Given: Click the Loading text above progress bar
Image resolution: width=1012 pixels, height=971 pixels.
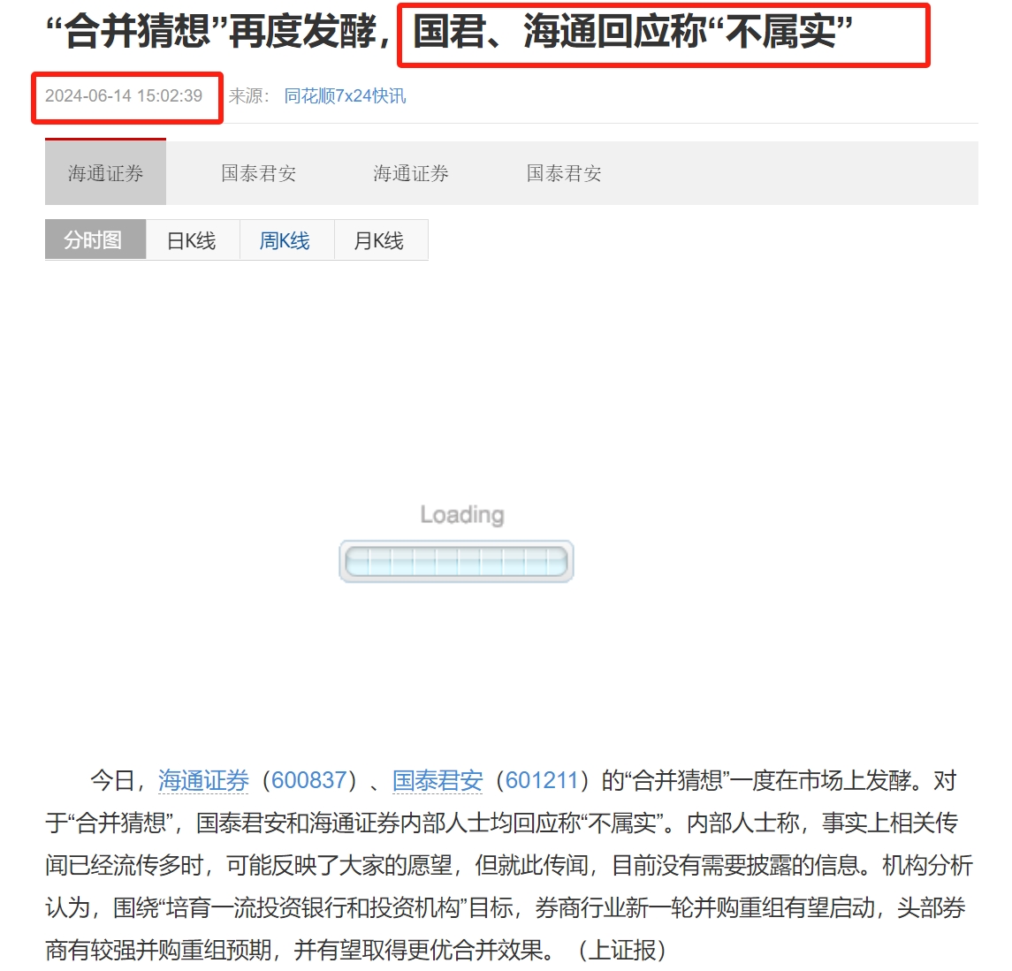Looking at the screenshot, I should pyautogui.click(x=462, y=514).
